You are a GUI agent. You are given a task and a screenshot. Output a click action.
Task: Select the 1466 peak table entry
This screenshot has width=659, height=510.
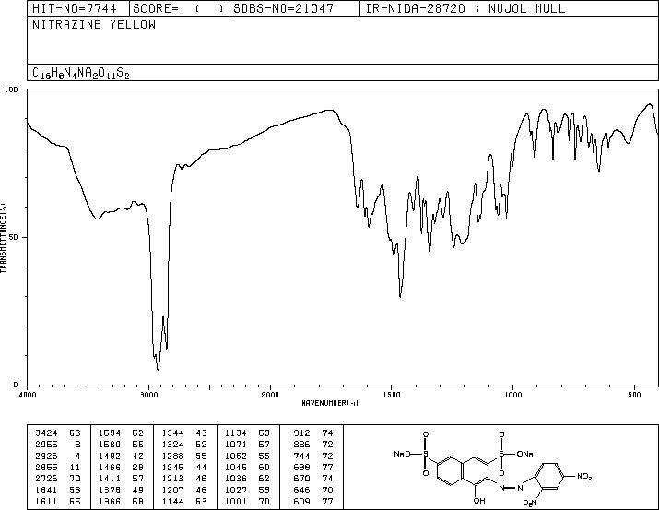(121, 467)
